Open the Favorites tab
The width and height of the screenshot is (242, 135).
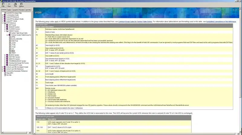(21, 10)
